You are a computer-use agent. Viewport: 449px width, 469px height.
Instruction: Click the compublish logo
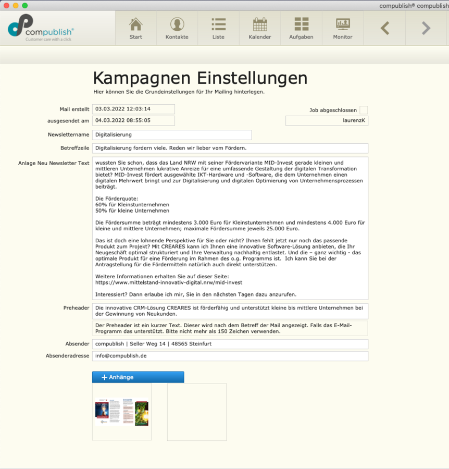[41, 28]
